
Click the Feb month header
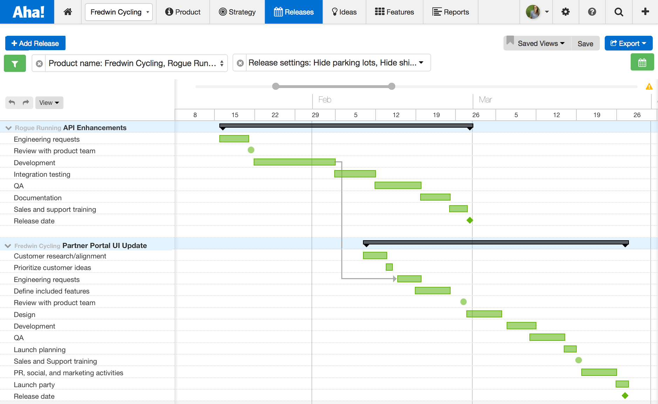coord(325,100)
